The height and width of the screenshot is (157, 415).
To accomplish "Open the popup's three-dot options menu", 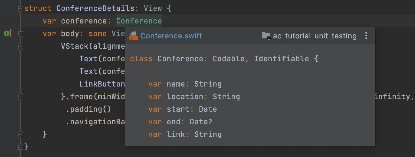I will point(366,36).
